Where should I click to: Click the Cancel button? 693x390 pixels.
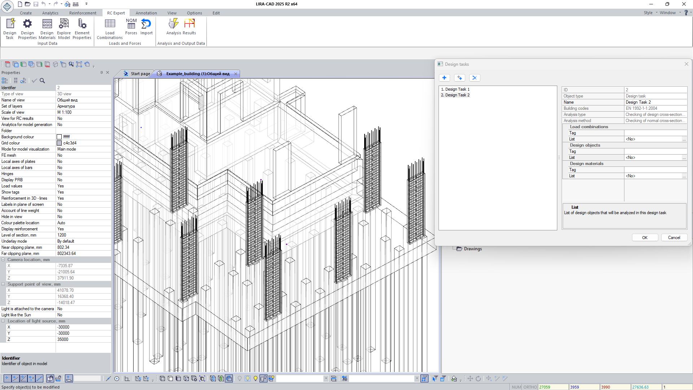674,238
